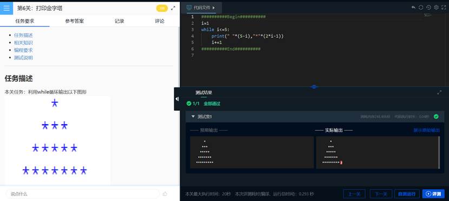Select the 代码文件 tab

(x=202, y=8)
